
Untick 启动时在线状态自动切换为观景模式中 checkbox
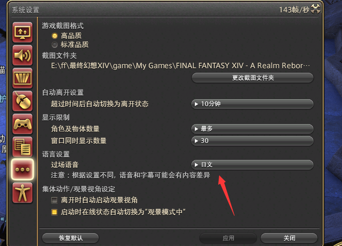(54, 212)
